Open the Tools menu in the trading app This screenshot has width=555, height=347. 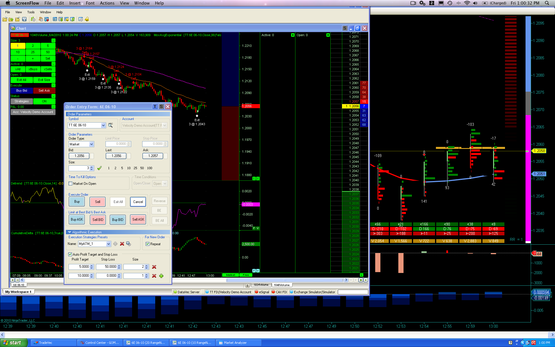click(31, 12)
